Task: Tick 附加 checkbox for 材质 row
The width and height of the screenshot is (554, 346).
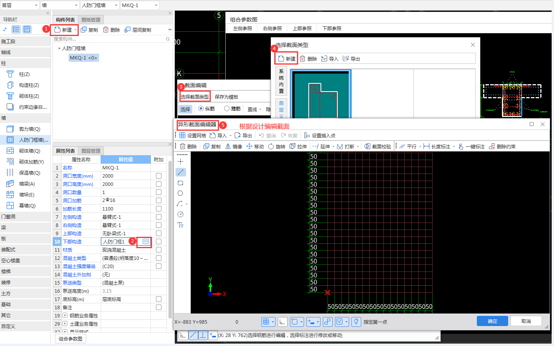Action: coord(159,250)
